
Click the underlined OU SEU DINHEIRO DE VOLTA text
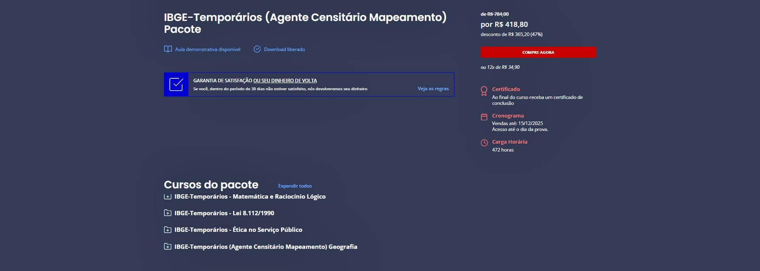(285, 81)
